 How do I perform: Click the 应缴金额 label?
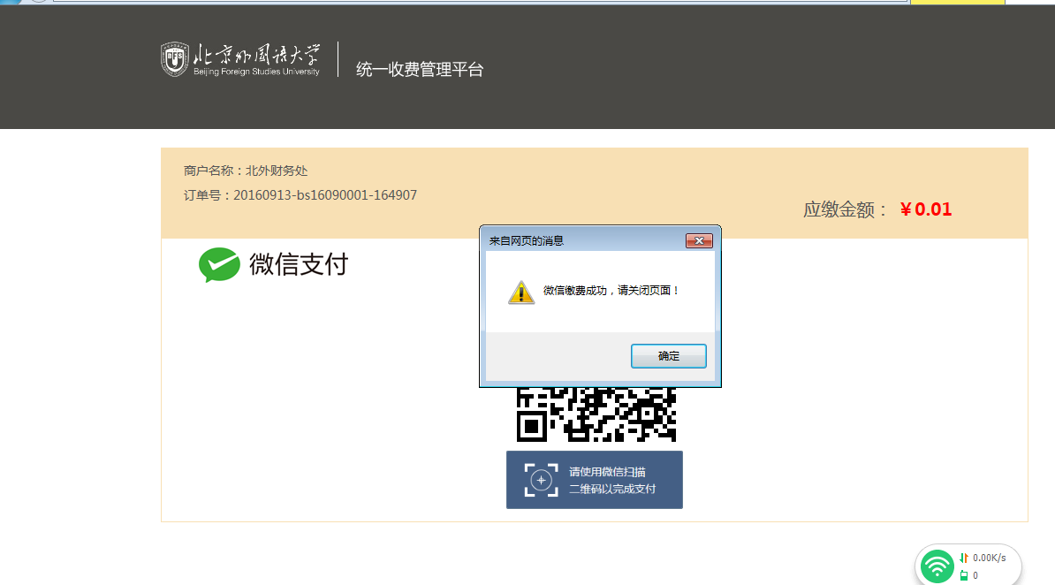[846, 209]
